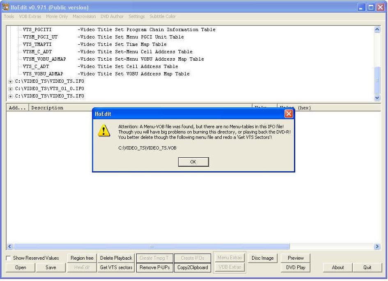Select the VTS_C_ADT tree row
The height and width of the screenshot is (281, 388).
100,67
